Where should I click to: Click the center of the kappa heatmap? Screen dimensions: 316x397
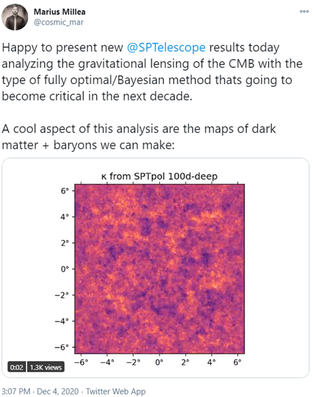[159, 269]
